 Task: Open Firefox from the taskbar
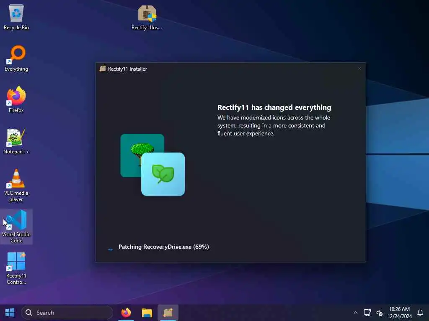tap(126, 313)
